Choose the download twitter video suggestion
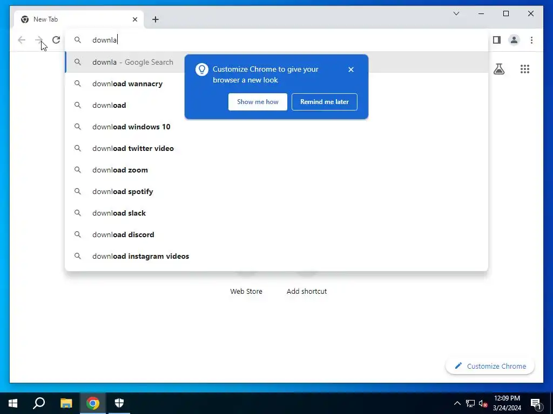Image resolution: width=553 pixels, height=414 pixels. pos(277,148)
